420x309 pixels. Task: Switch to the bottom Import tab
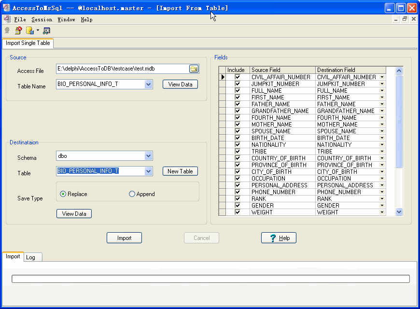pyautogui.click(x=13, y=256)
